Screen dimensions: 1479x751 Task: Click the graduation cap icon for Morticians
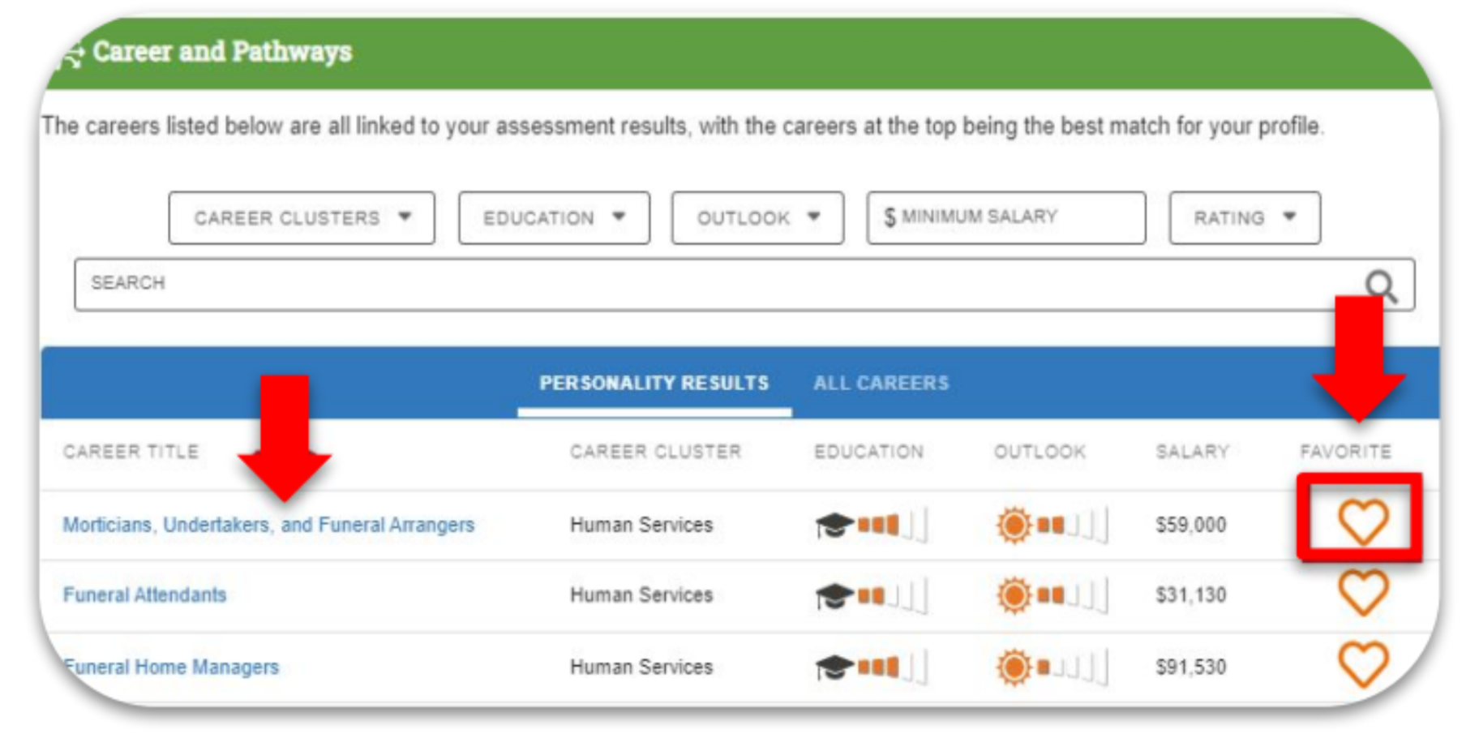(834, 525)
